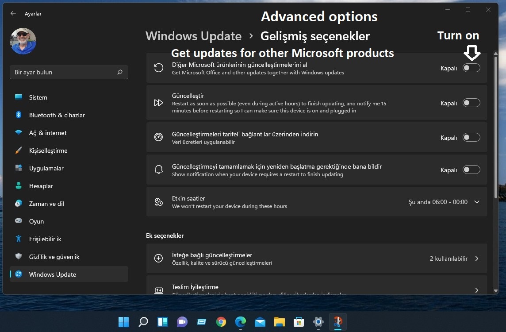
Task: Open Kişiselleştirme settings page
Action: click(x=69, y=151)
